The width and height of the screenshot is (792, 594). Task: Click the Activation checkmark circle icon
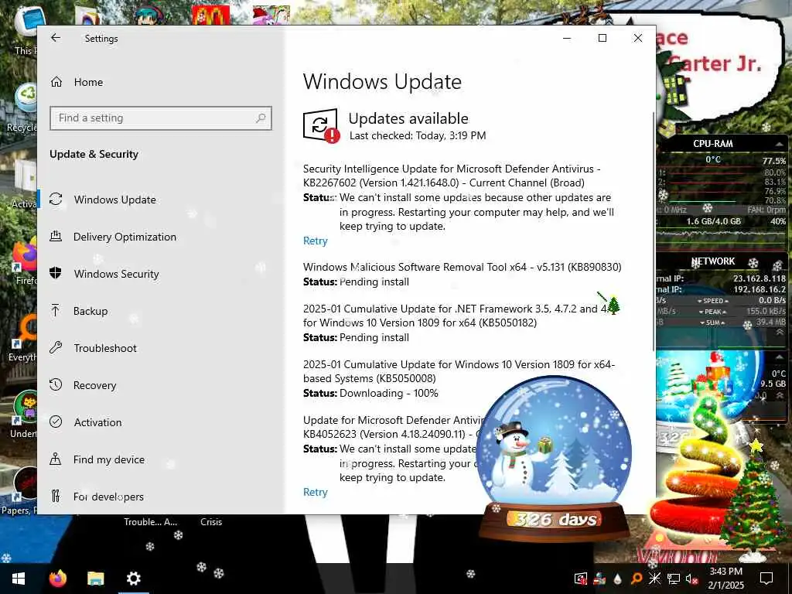click(56, 422)
